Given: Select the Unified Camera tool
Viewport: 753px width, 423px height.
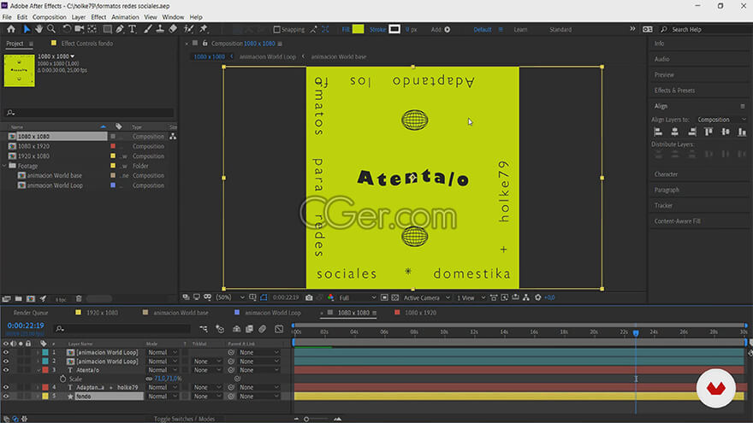Looking at the screenshot, I should 80,29.
